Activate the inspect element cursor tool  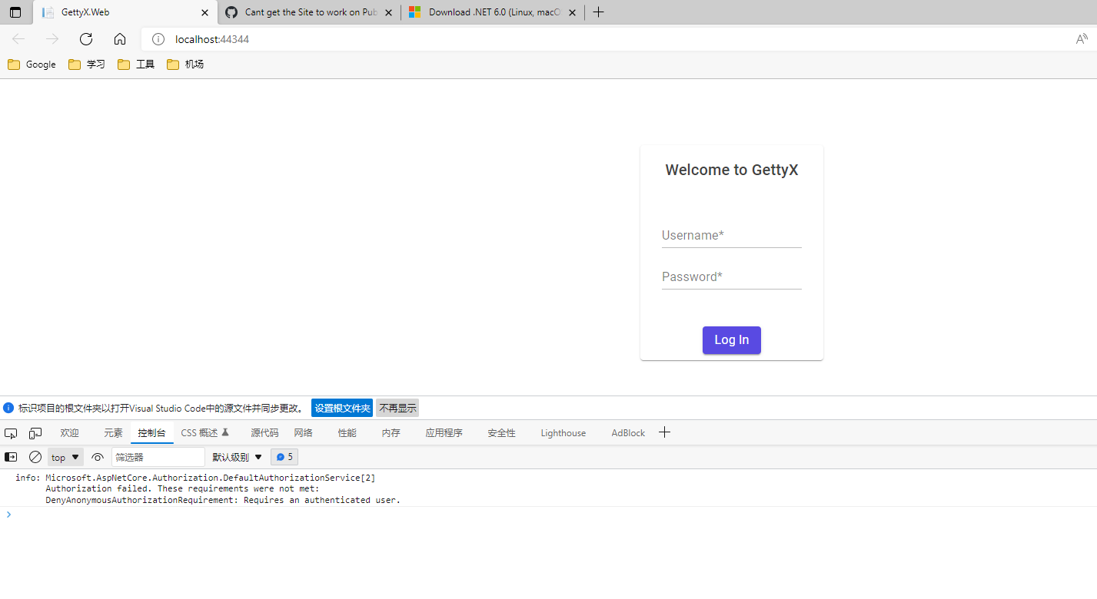click(11, 433)
